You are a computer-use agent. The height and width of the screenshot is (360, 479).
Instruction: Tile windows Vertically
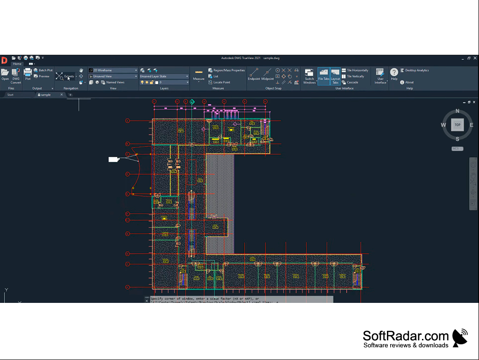click(x=353, y=76)
